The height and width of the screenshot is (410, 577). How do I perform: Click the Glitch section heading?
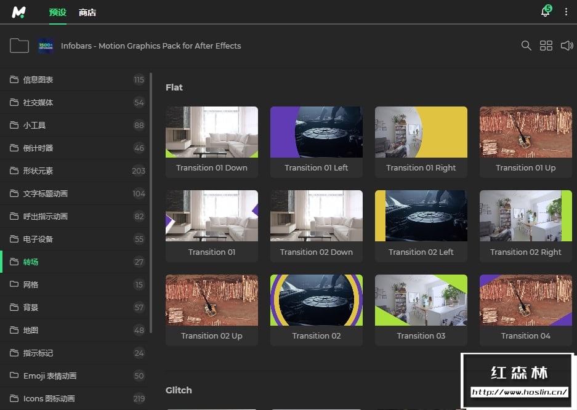click(x=179, y=390)
